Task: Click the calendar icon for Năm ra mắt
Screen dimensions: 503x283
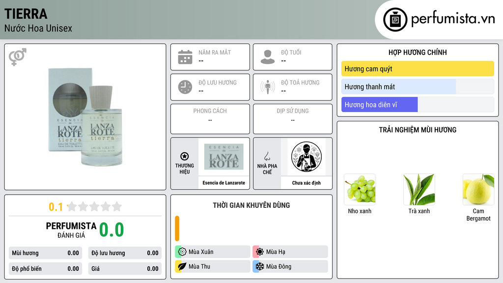Action: (x=185, y=57)
